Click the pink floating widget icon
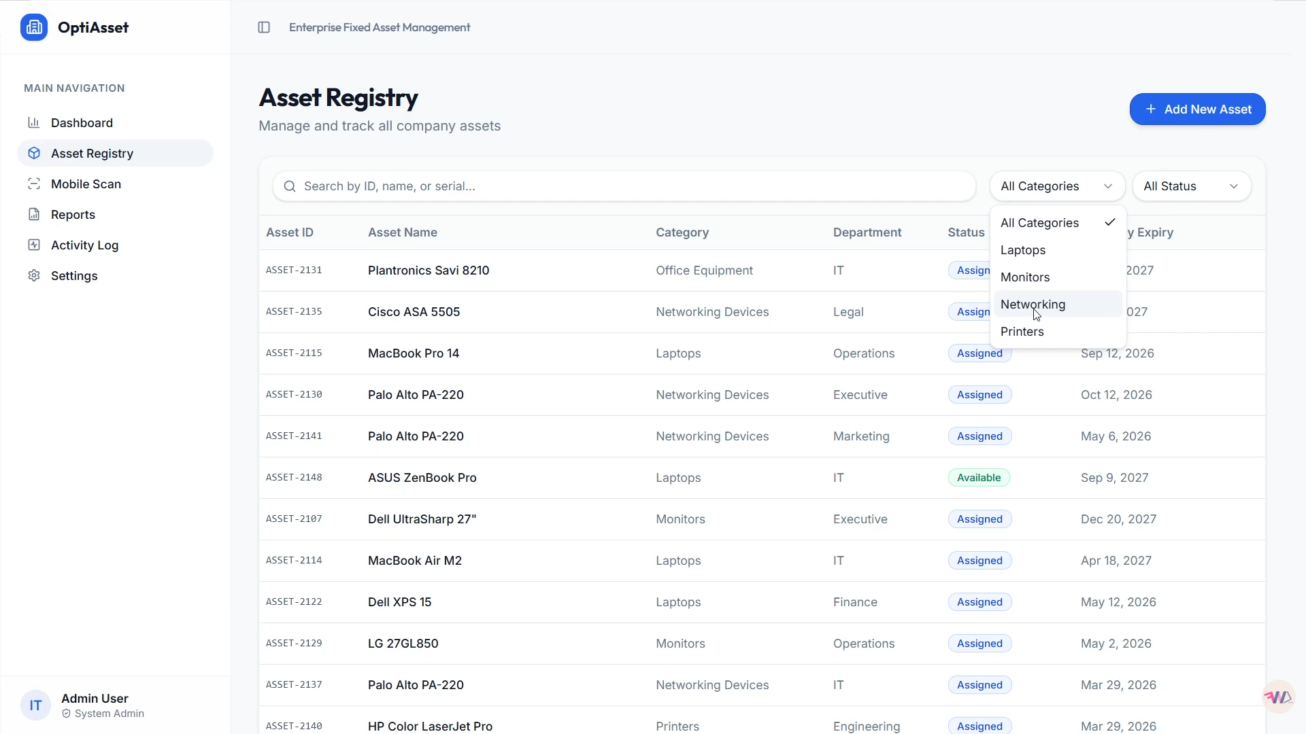1306x734 pixels. coord(1278,697)
